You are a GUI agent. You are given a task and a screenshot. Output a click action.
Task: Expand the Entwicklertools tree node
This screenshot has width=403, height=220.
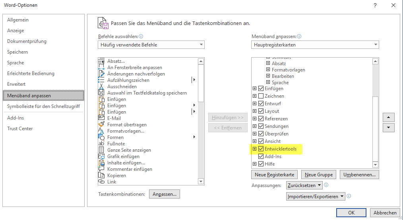point(254,149)
